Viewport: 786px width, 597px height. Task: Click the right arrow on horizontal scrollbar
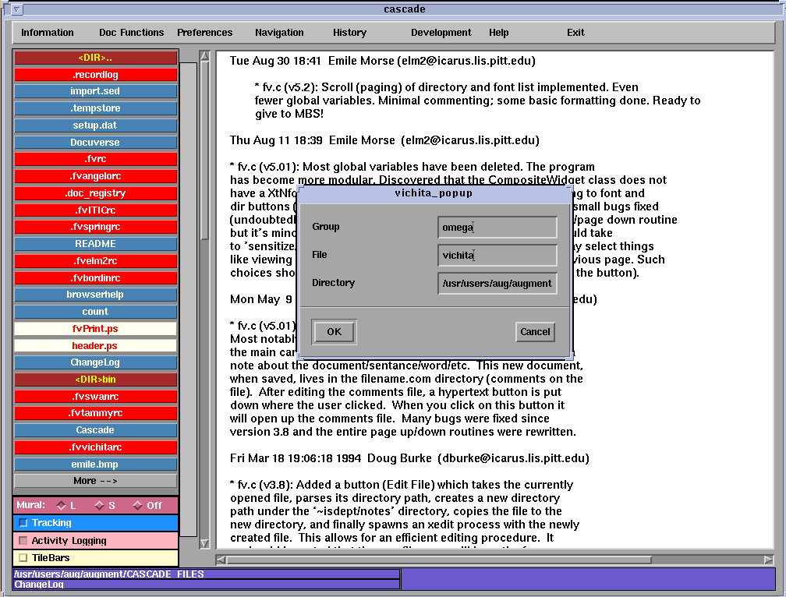point(769,560)
